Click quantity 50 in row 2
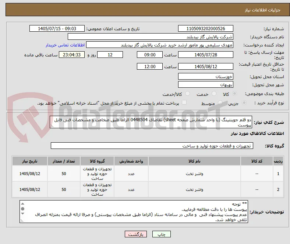This screenshot has height=244, width=290. coord(64,189)
